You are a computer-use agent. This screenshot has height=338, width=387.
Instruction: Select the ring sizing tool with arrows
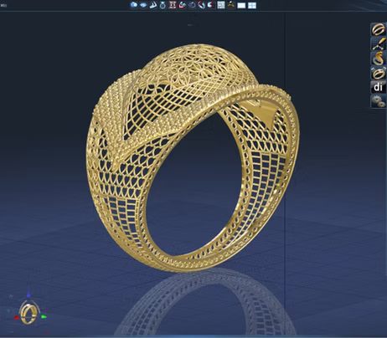point(379,73)
